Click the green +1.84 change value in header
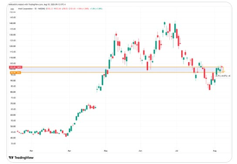 pyautogui.click(x=96, y=9)
